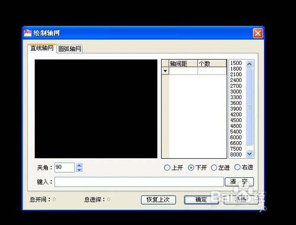Open the 圆弧轴网 tab
This screenshot has width=296, height=225.
[70, 49]
